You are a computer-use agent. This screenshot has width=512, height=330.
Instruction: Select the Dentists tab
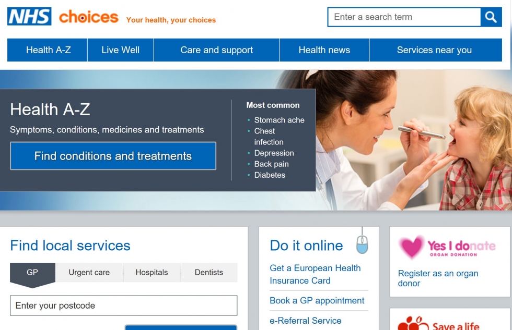tap(209, 272)
